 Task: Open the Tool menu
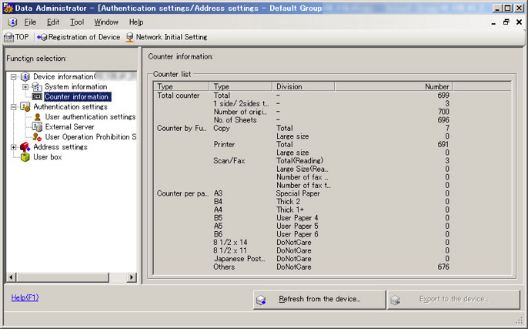(77, 22)
